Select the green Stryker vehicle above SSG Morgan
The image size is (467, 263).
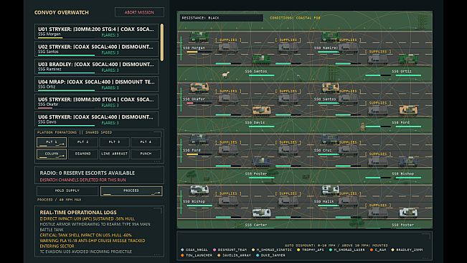pyautogui.click(x=199, y=36)
